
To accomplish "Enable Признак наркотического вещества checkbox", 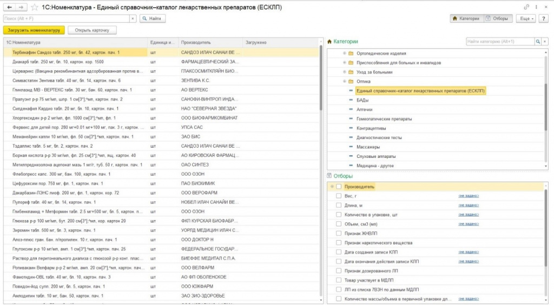I will [339, 242].
